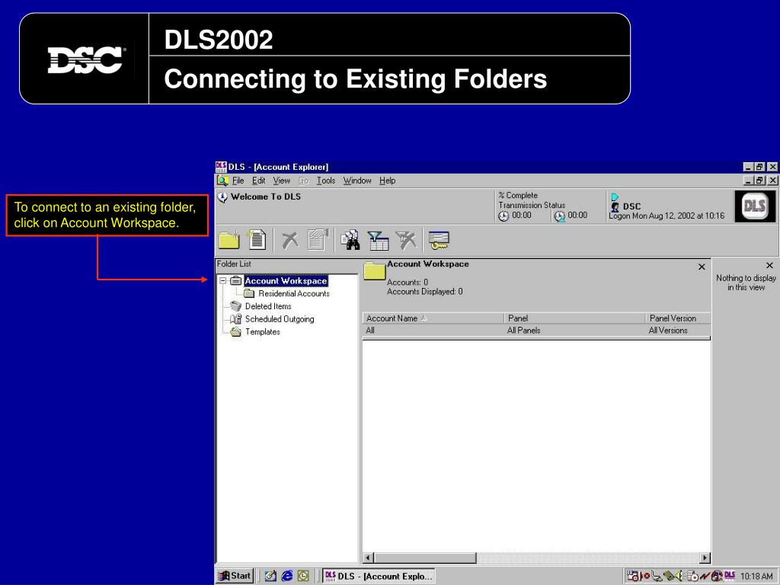
Task: Click the New Account document icon
Action: (257, 240)
